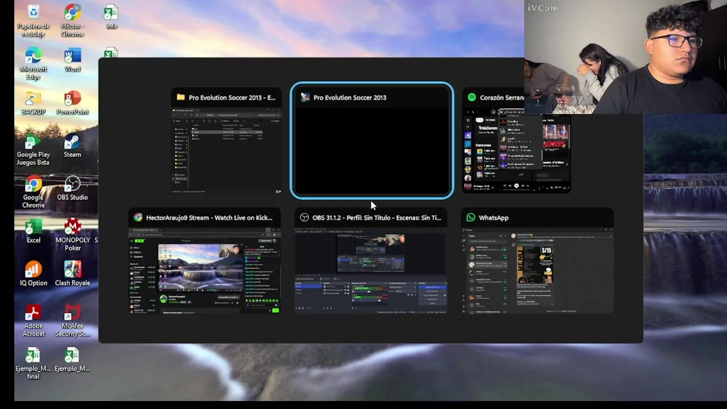The width and height of the screenshot is (727, 409).
Task: Open the Word desktop shortcut
Action: click(72, 60)
